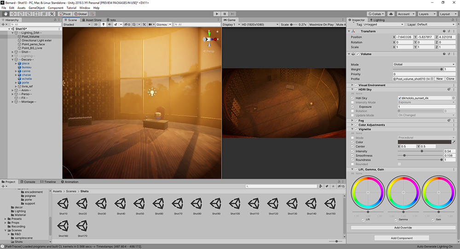Expand the Visual Environment section
The image size is (460, 249).
352,85
